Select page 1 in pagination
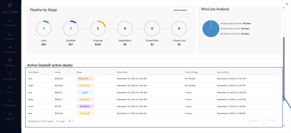The width and height of the screenshot is (291, 133). tap(265, 121)
